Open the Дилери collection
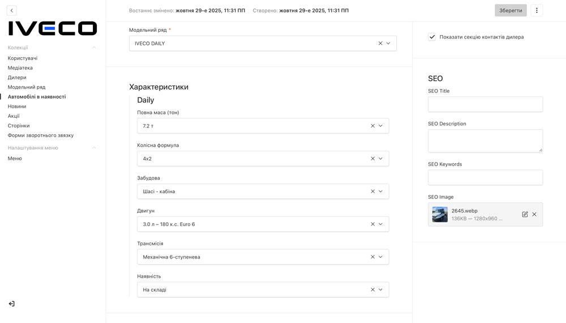This screenshot has height=323, width=566. (x=17, y=78)
